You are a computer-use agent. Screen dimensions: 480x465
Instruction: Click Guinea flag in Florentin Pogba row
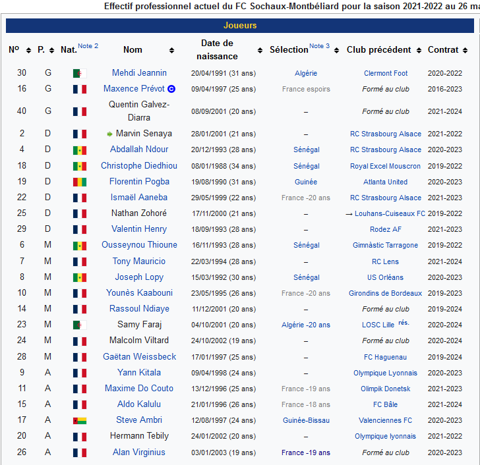80,182
